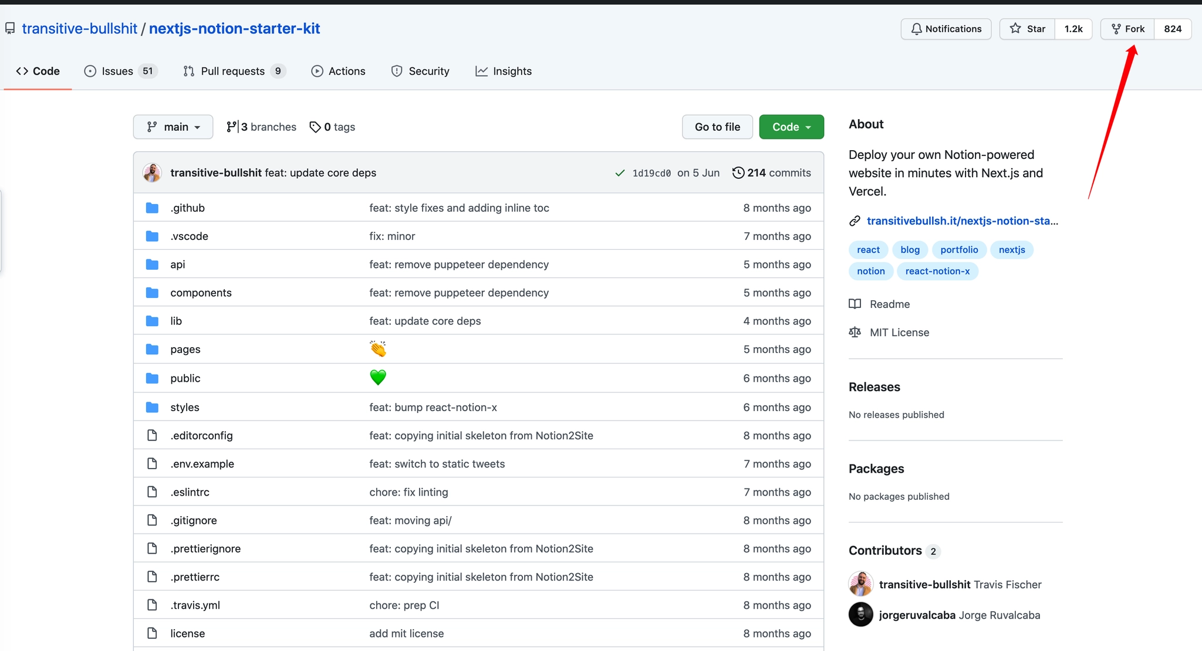This screenshot has width=1202, height=651.
Task: Open the 214 commits history
Action: coord(772,172)
